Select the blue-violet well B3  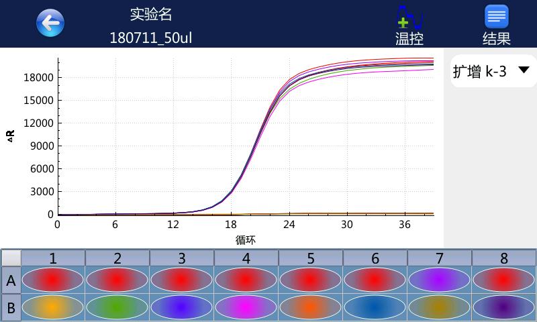(x=182, y=307)
